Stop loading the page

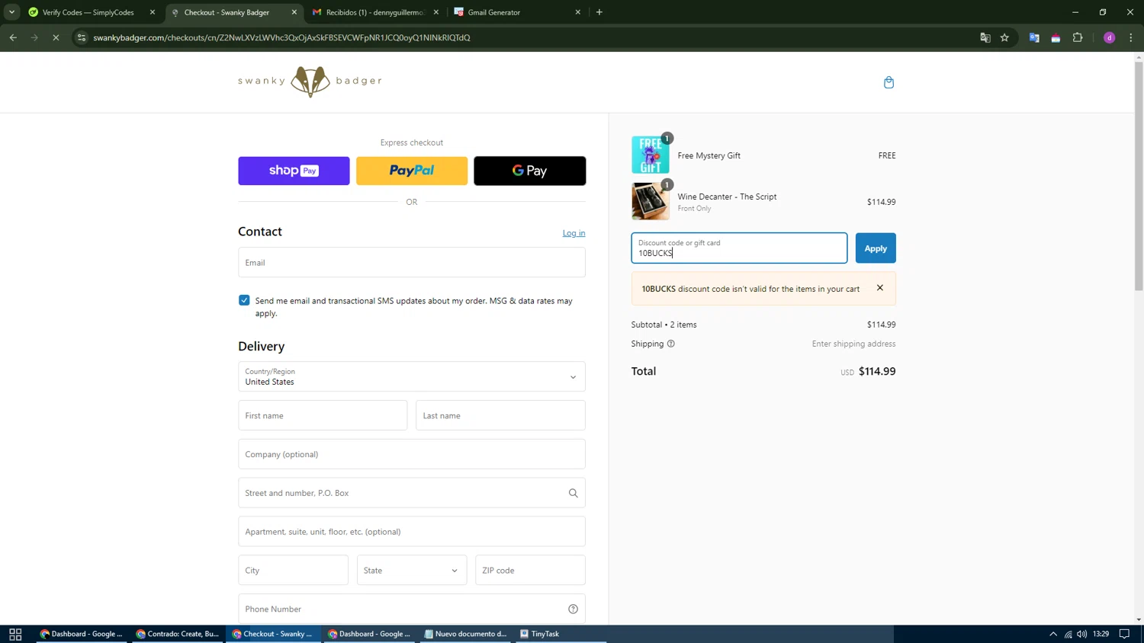(56, 37)
